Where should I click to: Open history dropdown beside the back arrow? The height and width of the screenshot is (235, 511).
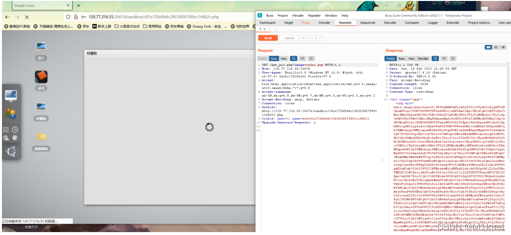(309, 38)
